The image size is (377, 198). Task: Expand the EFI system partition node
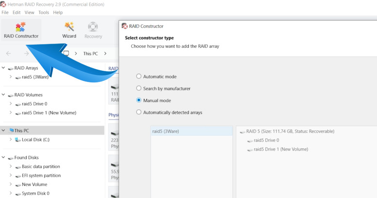(11, 175)
